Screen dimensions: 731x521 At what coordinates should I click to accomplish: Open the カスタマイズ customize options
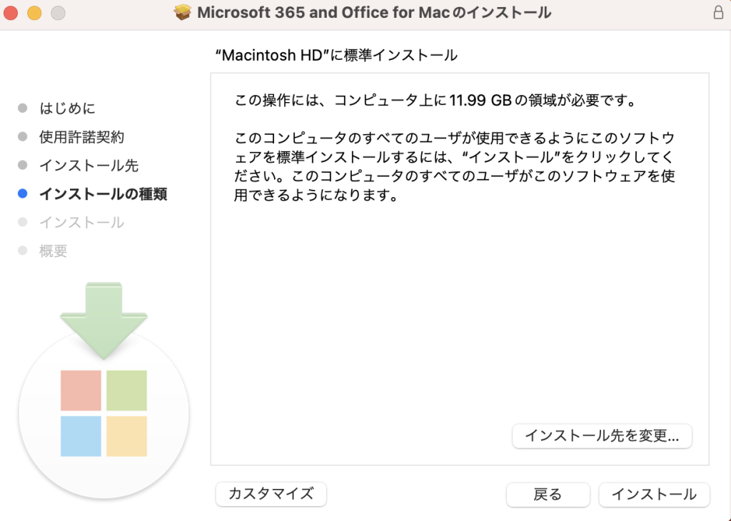pos(271,494)
